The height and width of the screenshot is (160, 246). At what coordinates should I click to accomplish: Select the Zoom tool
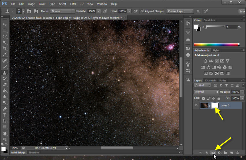point(5,139)
